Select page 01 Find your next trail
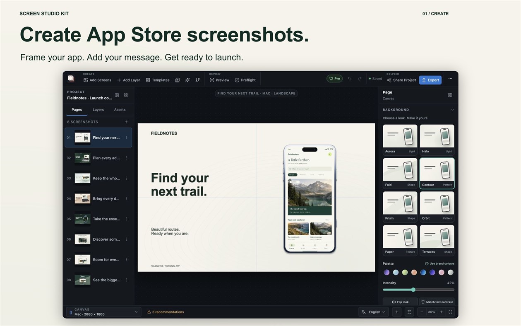Image resolution: width=521 pixels, height=326 pixels. (98, 138)
